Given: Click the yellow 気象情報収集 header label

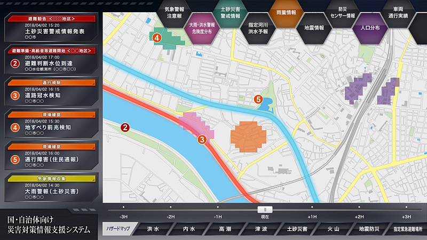Looking at the screenshot, I should click(x=51, y=179).
